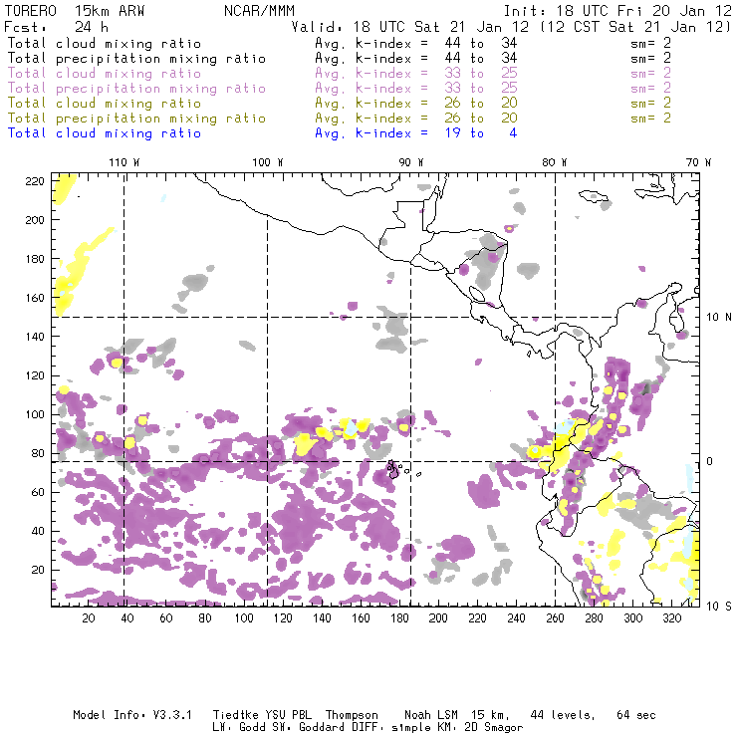Select black "Total cloud mixing ratio" legend row
Viewport: 737px width, 737px height.
(105, 43)
